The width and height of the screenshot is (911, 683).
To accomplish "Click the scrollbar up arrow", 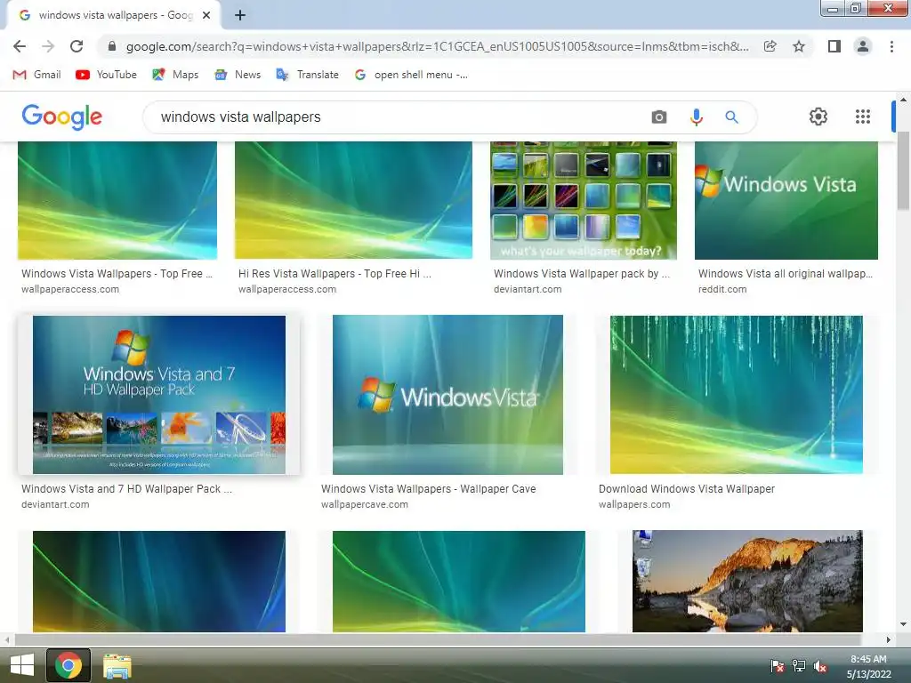I will pos(904,100).
